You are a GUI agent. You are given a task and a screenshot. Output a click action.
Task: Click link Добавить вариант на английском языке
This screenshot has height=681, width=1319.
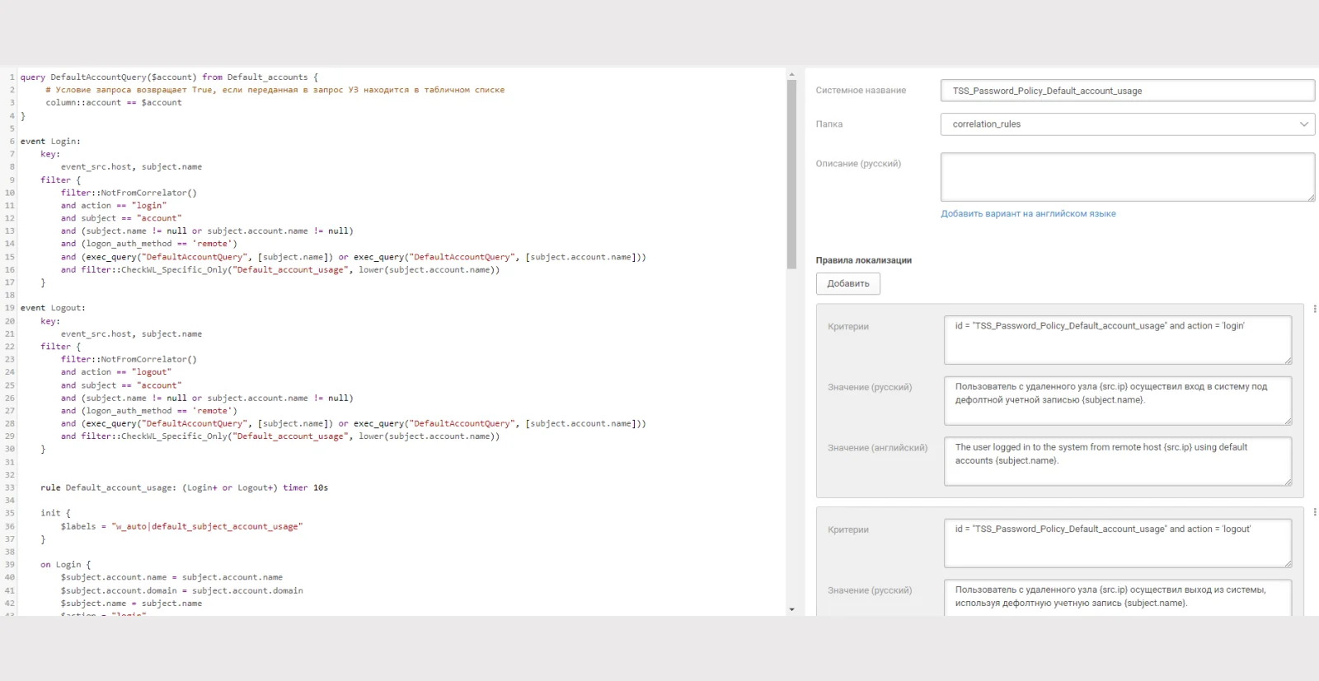1028,213
